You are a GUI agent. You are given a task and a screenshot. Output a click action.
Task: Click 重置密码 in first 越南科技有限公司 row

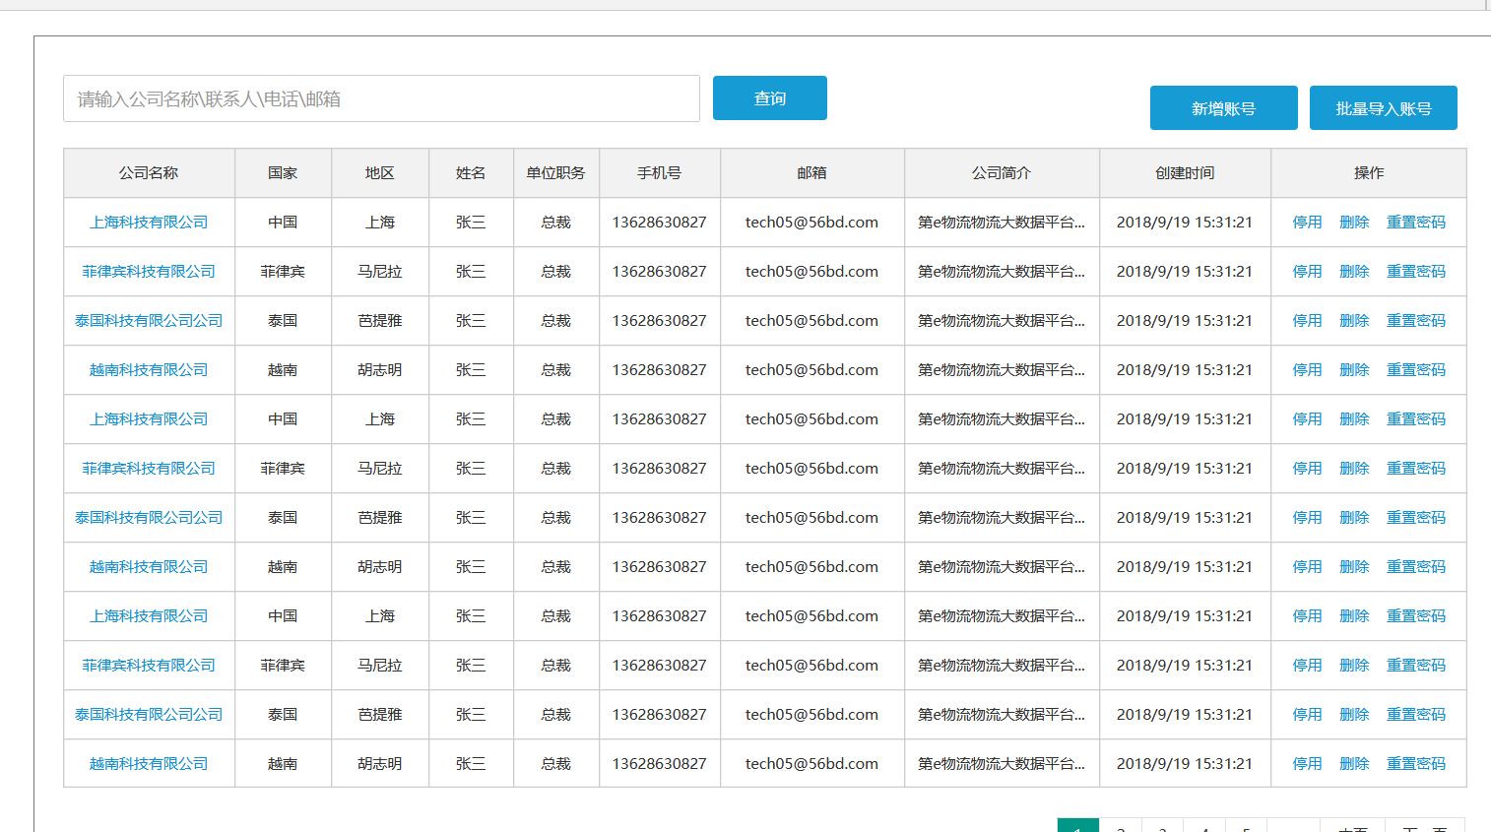pos(1416,370)
